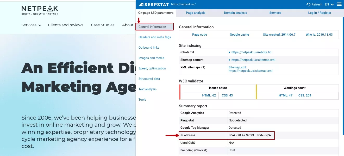
Task: Click HTML: 62 issues count link
Action: 209,95
